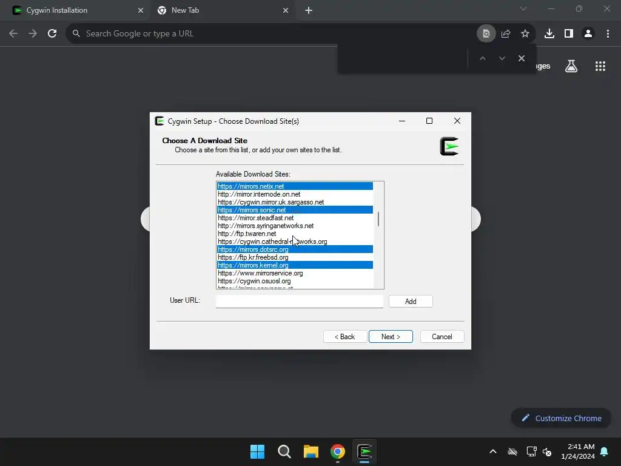Select https://mirrors.kernel.org in the list
Image resolution: width=621 pixels, height=466 pixels.
pyautogui.click(x=295, y=265)
